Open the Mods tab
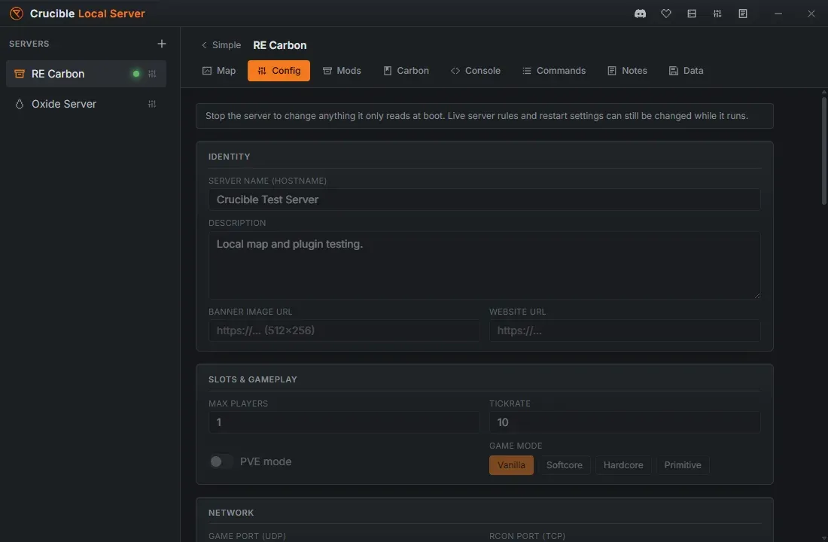Image resolution: width=828 pixels, height=542 pixels. [342, 71]
